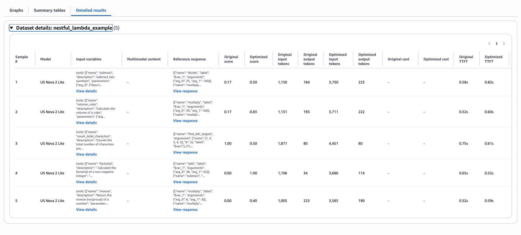
Task: Click the Reference response column header
Action: [x=189, y=59]
